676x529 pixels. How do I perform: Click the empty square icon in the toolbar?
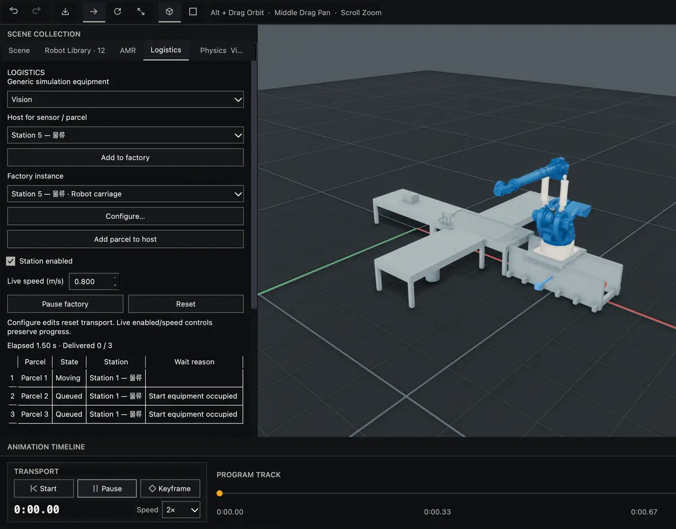click(193, 12)
